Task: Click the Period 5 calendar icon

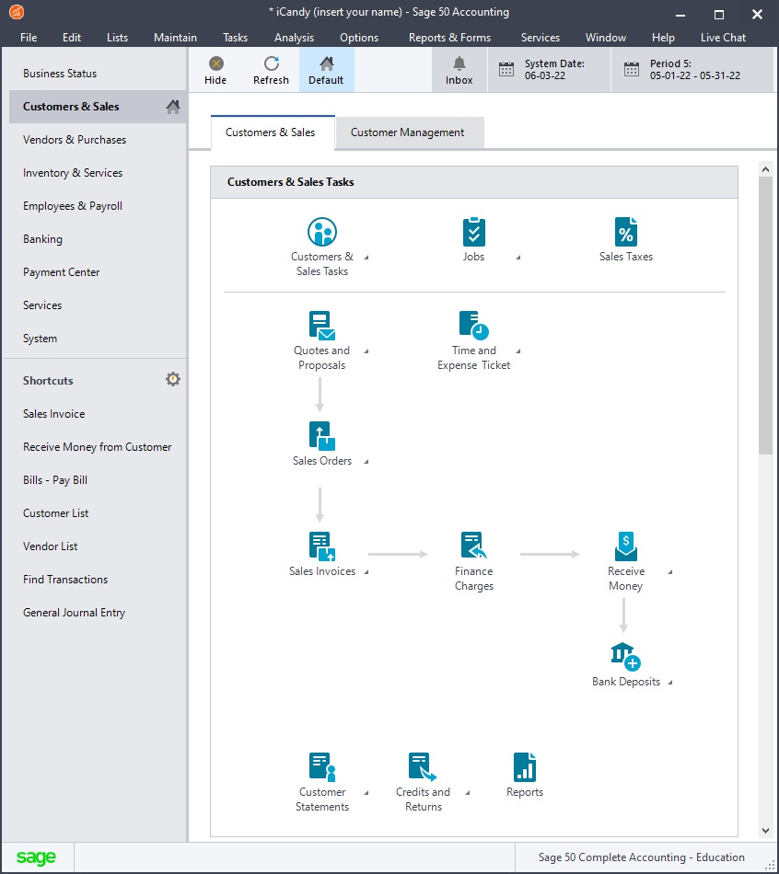Action: click(x=631, y=69)
